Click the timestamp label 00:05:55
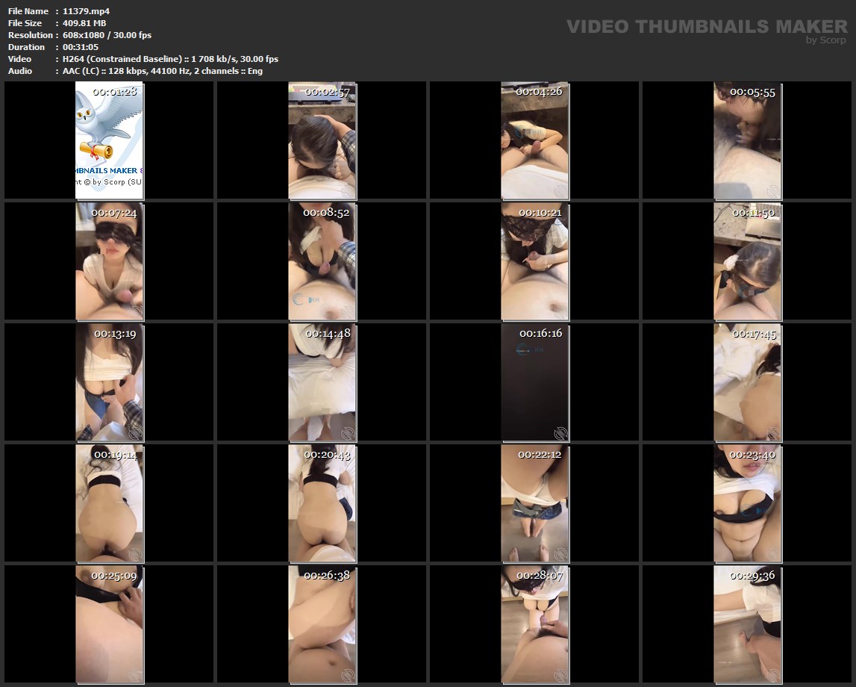Screen dimensions: 856x687 tap(752, 92)
